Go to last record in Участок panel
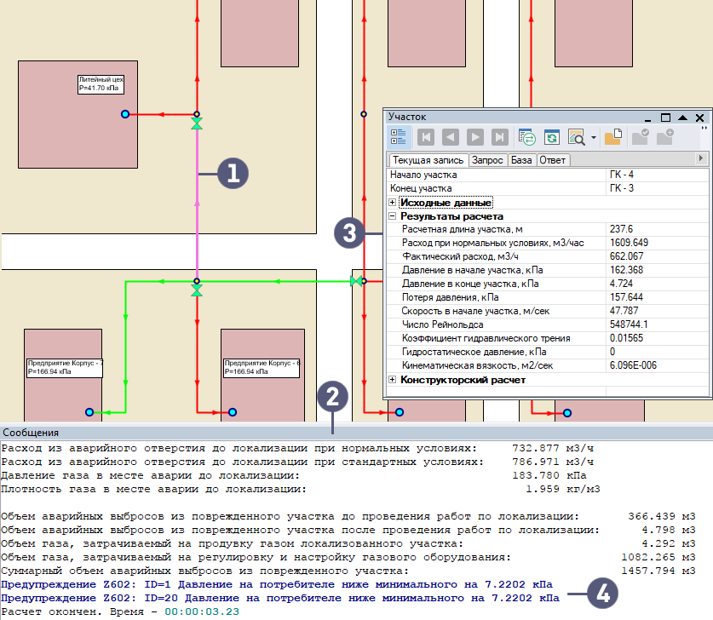The image size is (713, 620). point(500,137)
